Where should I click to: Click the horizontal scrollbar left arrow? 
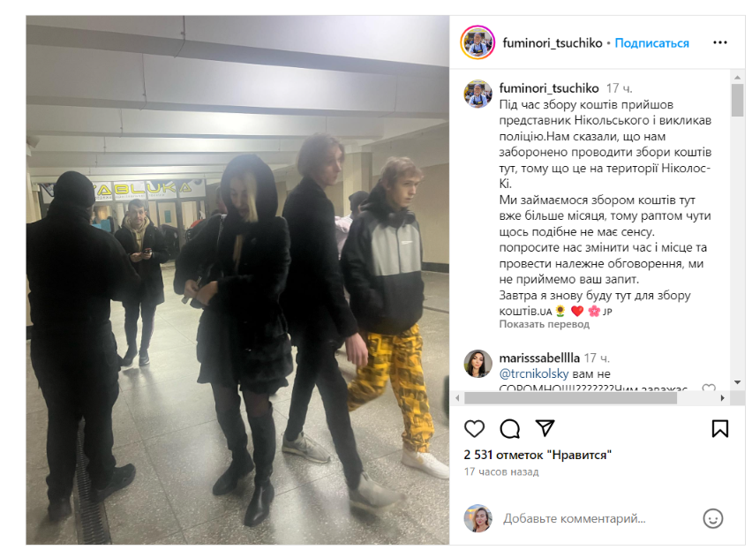click(457, 397)
